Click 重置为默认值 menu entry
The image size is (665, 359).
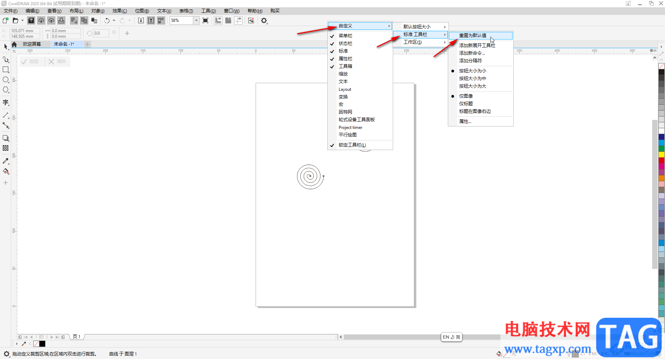tap(481, 35)
